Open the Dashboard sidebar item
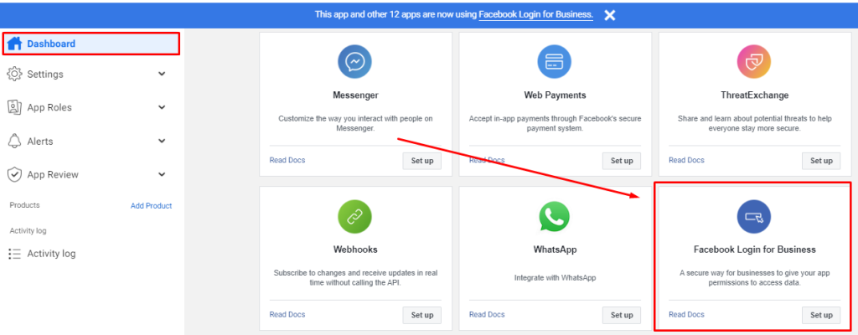 90,44
